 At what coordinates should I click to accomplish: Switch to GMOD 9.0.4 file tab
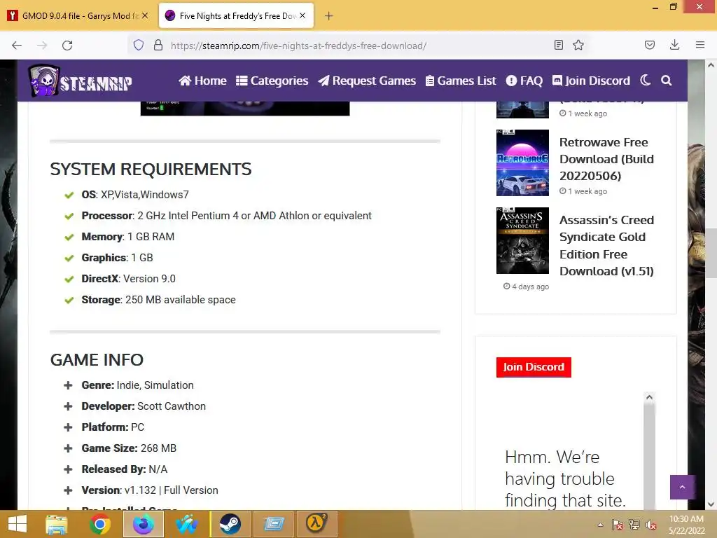pos(78,16)
